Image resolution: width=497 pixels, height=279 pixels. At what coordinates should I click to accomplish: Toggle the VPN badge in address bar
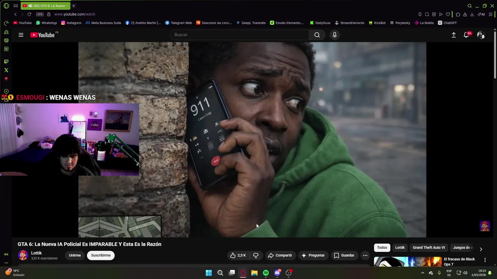(x=40, y=14)
